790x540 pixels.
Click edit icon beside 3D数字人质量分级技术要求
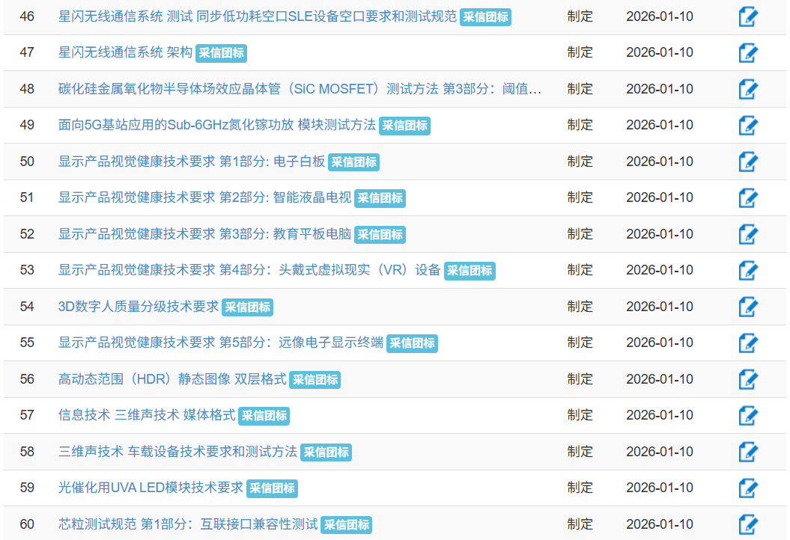click(x=747, y=307)
